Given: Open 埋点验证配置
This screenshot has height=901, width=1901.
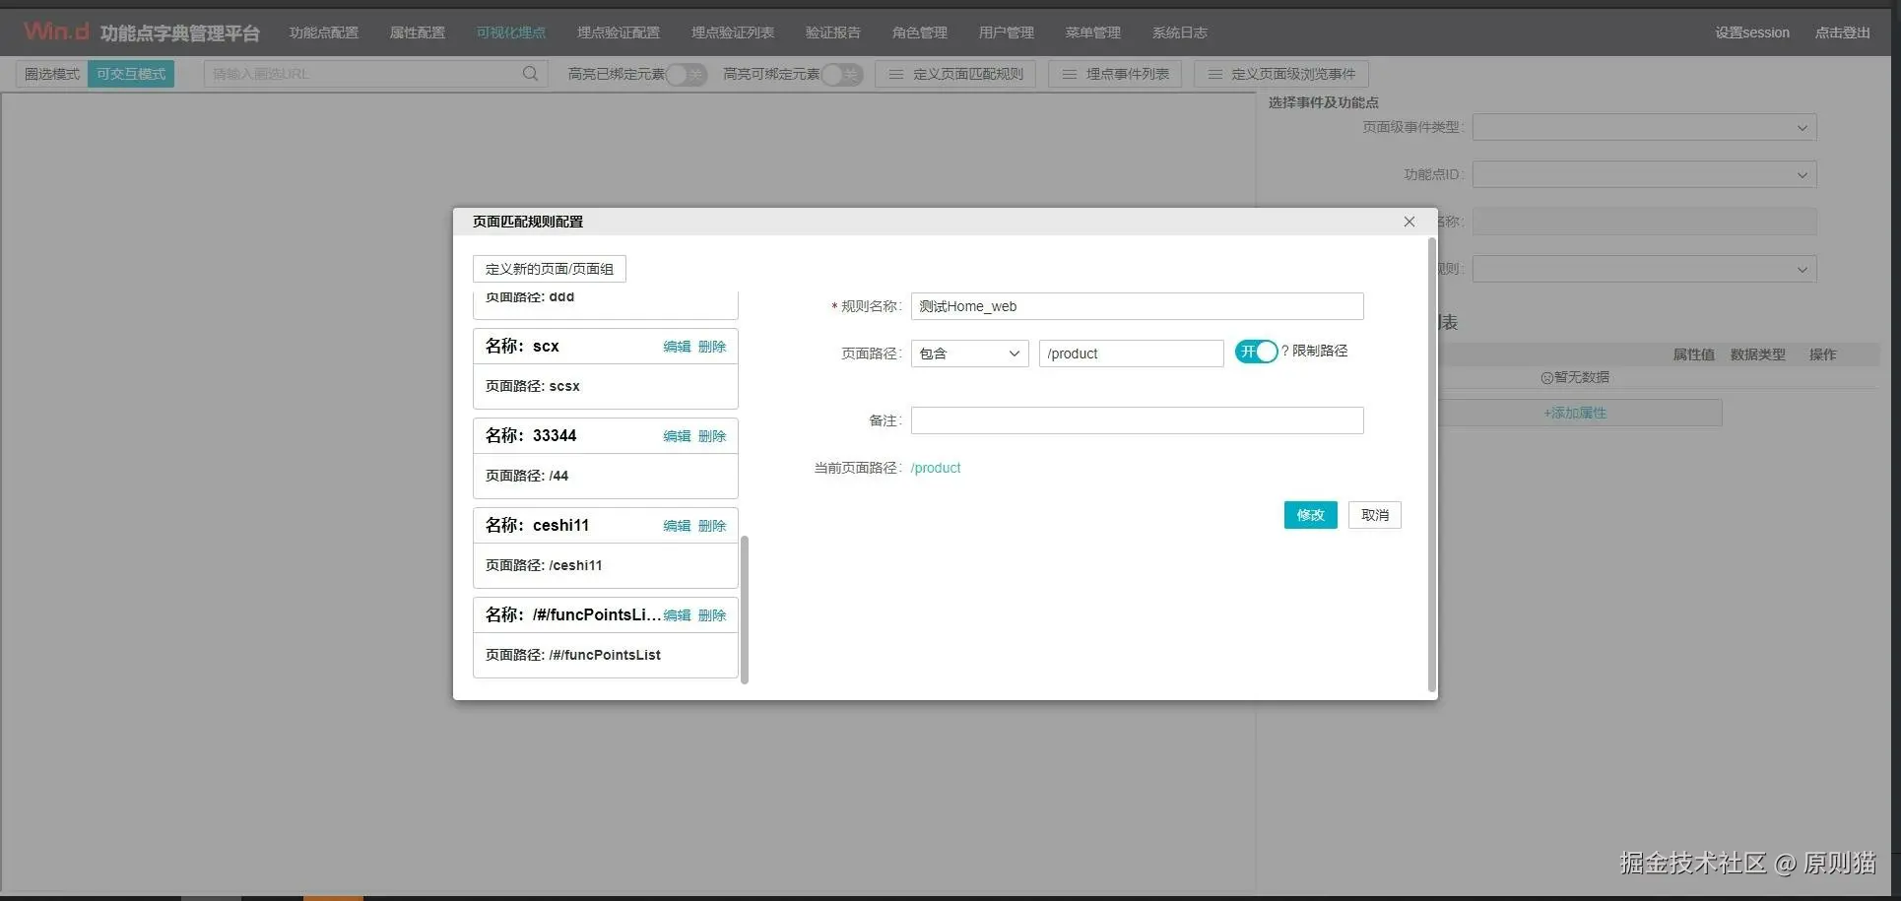Looking at the screenshot, I should point(619,32).
